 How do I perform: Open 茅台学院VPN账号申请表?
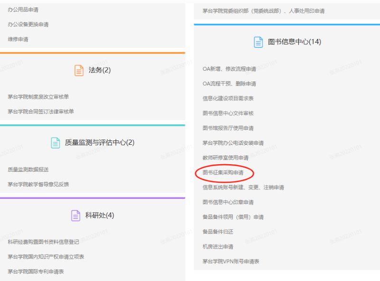[231, 262]
